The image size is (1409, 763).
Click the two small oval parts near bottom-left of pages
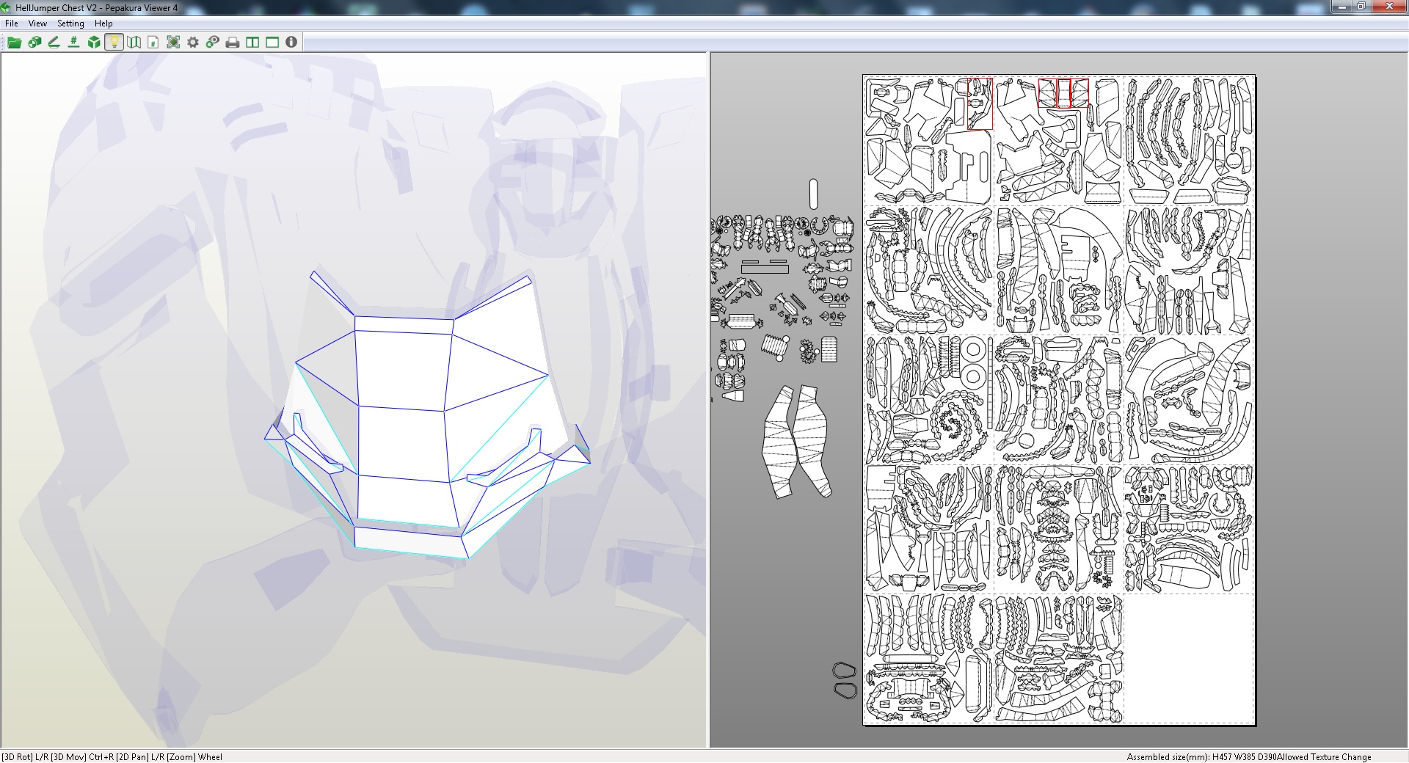[x=845, y=680]
